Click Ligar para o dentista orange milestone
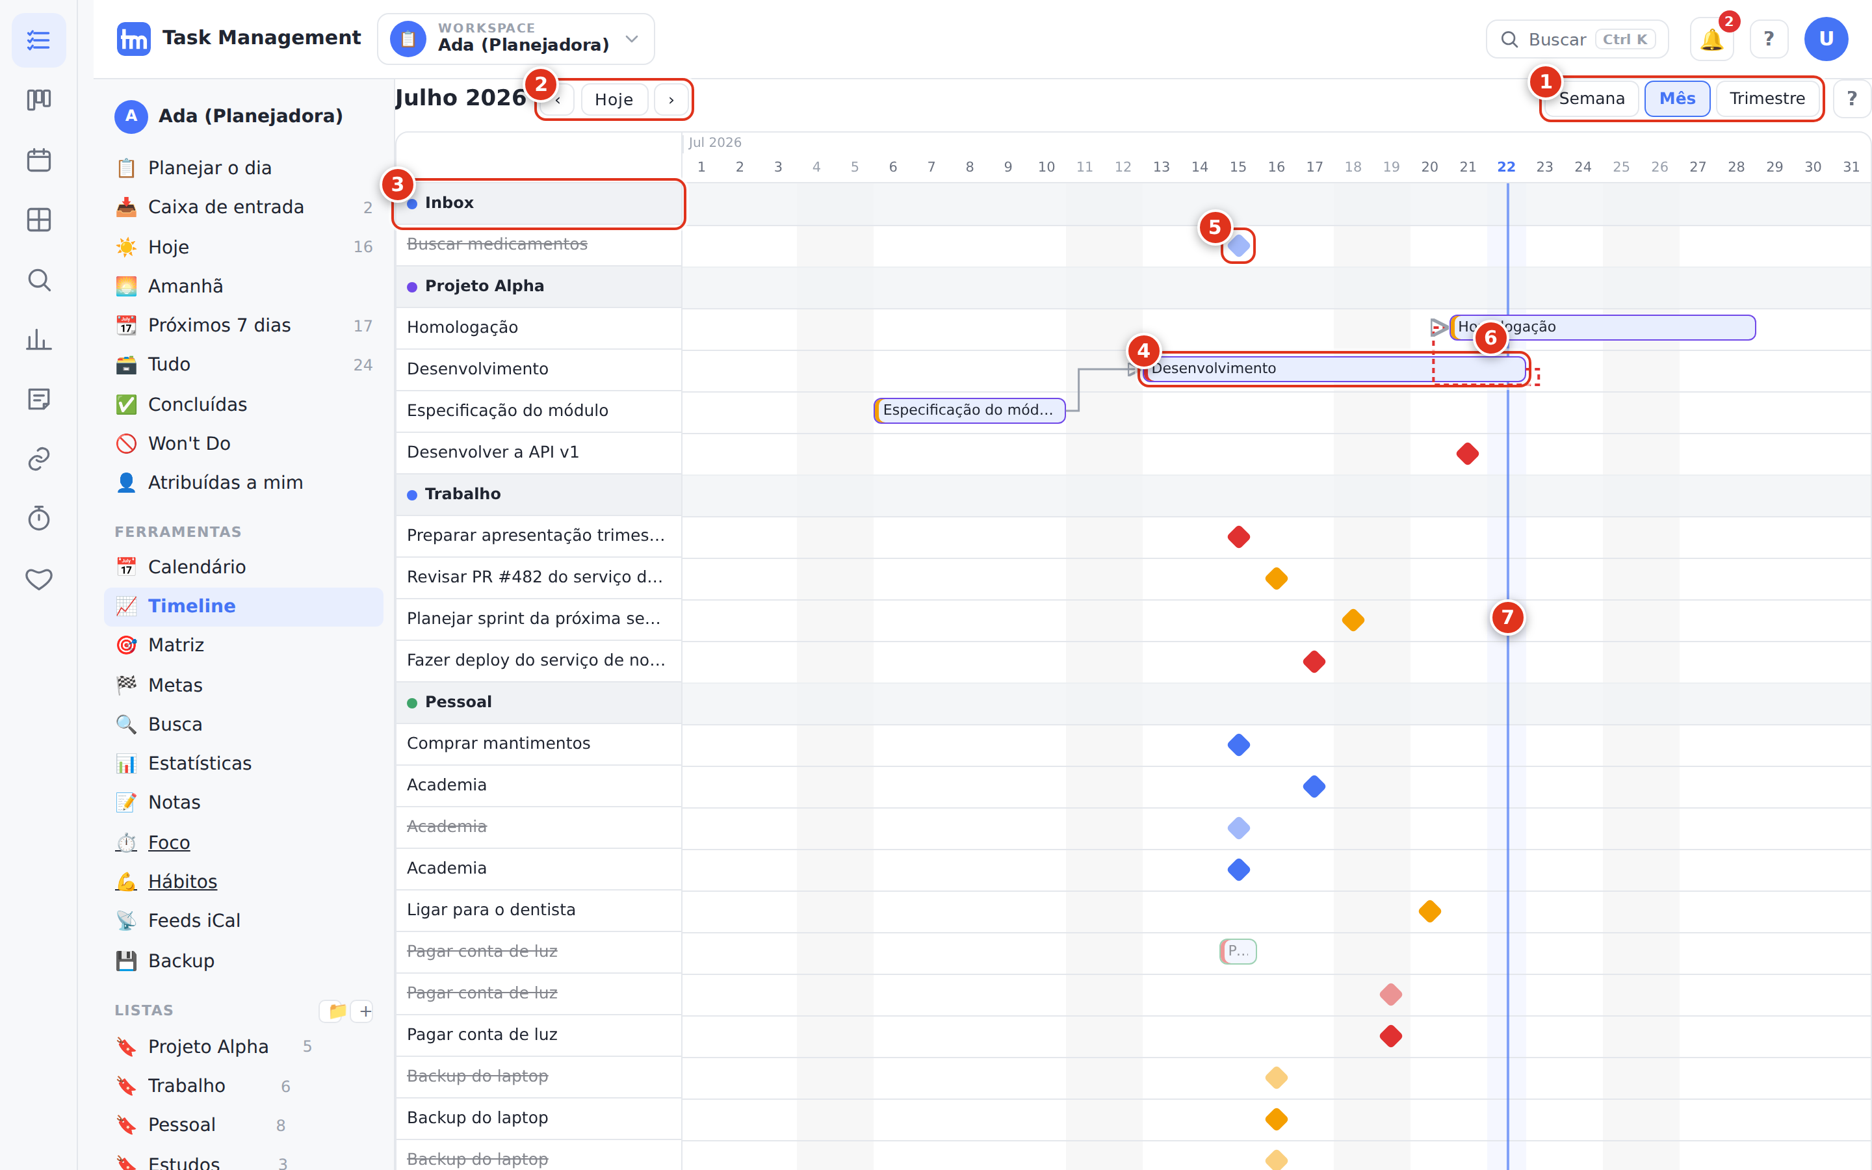 pyautogui.click(x=1429, y=911)
